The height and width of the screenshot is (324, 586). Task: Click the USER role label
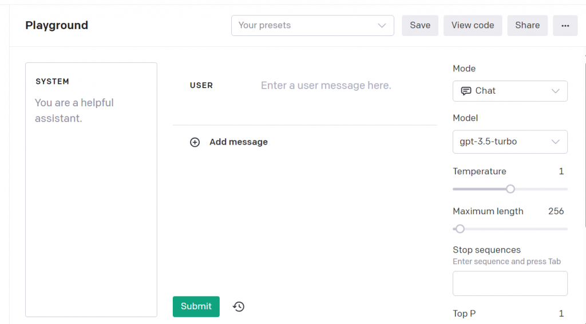(x=201, y=86)
